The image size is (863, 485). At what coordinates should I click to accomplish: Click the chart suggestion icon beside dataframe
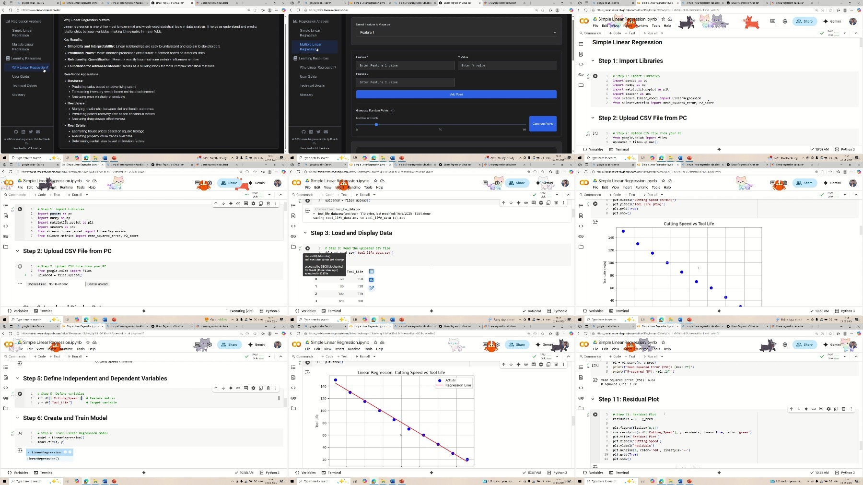[371, 280]
